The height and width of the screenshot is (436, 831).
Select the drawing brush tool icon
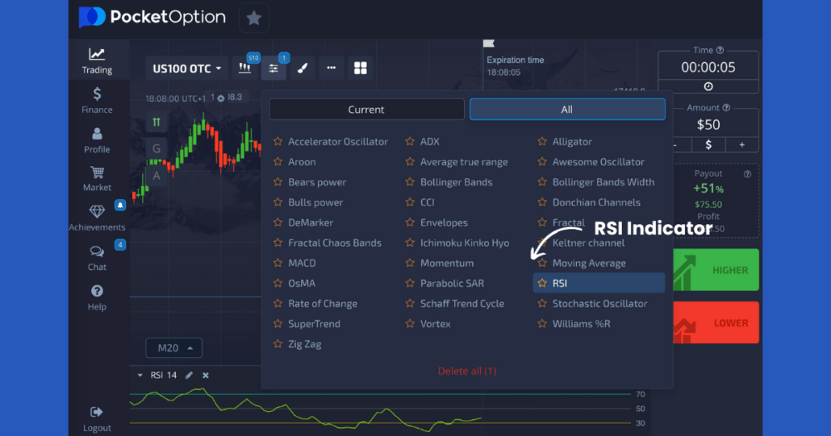pyautogui.click(x=303, y=68)
